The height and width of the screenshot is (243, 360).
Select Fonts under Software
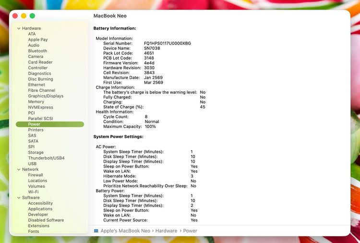34,231
